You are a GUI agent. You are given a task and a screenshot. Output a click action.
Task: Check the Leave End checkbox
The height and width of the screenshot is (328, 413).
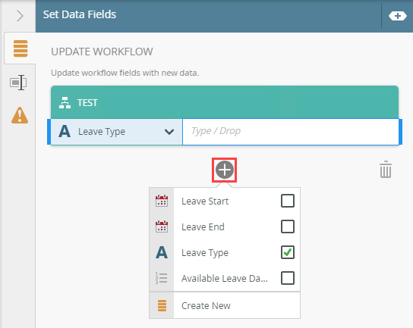point(288,226)
